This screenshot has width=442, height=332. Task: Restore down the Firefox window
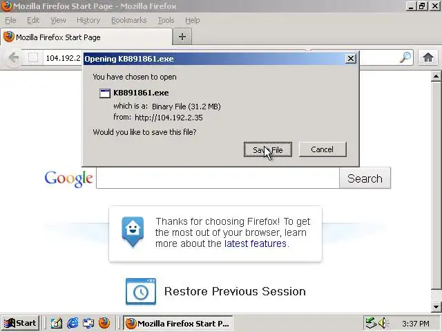coord(422,6)
